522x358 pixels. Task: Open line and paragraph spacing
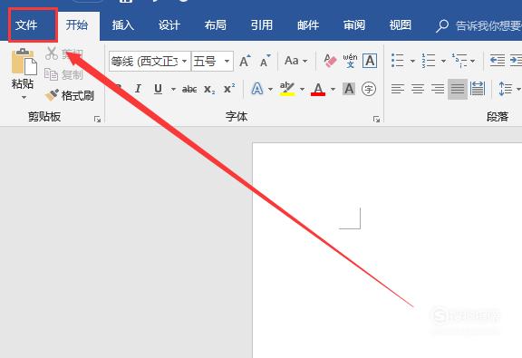point(506,89)
